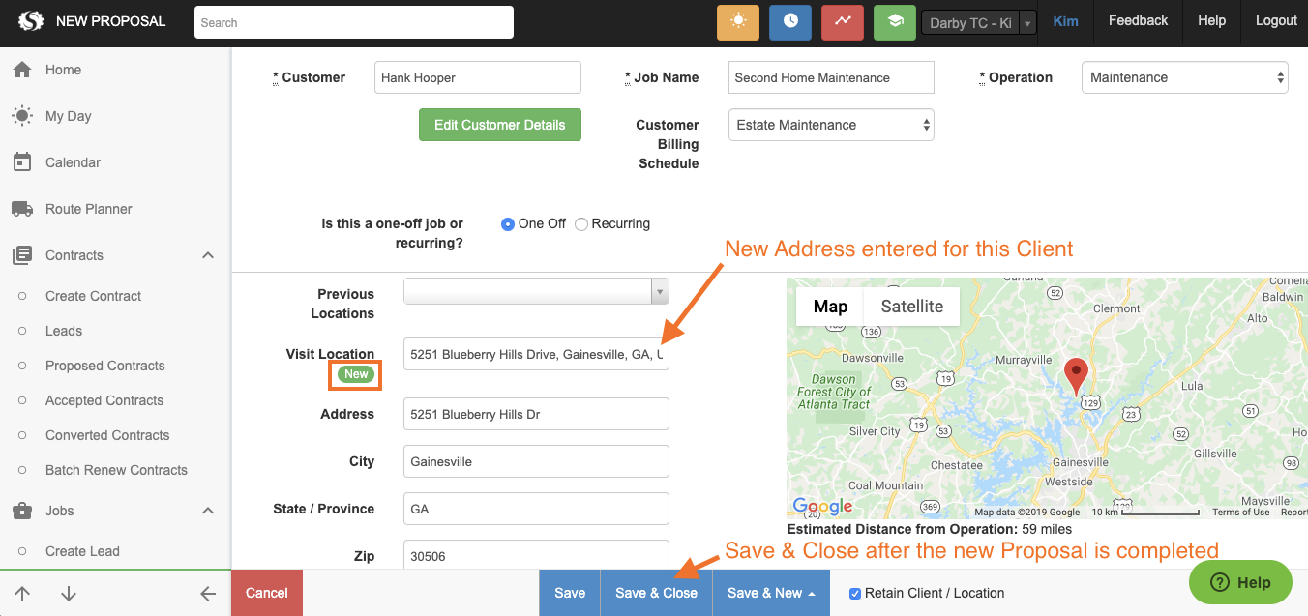This screenshot has width=1308, height=616.
Task: Click the Edit Customer Details button
Action: coord(499,125)
